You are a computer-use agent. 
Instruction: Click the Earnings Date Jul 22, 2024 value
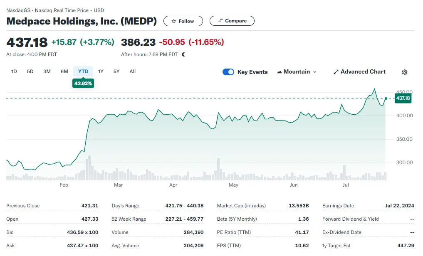point(398,206)
